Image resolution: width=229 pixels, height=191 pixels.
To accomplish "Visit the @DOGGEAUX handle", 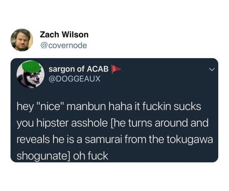I will pos(75,79).
